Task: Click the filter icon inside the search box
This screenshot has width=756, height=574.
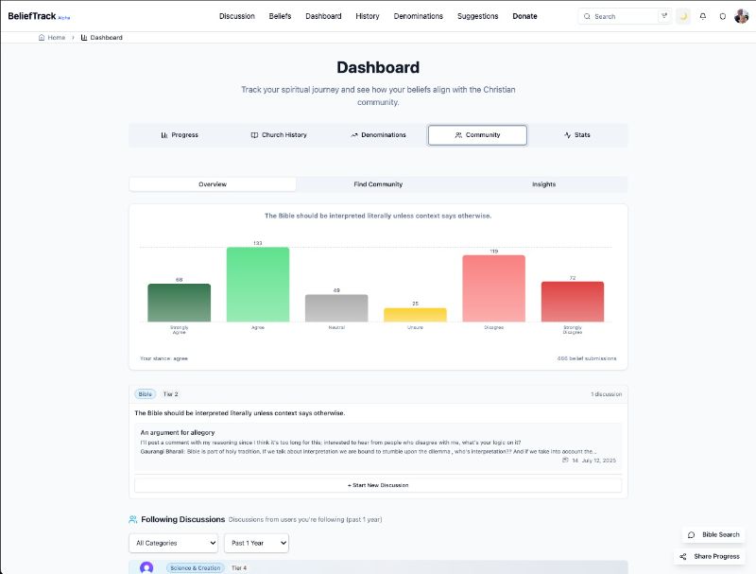Action: pos(664,16)
